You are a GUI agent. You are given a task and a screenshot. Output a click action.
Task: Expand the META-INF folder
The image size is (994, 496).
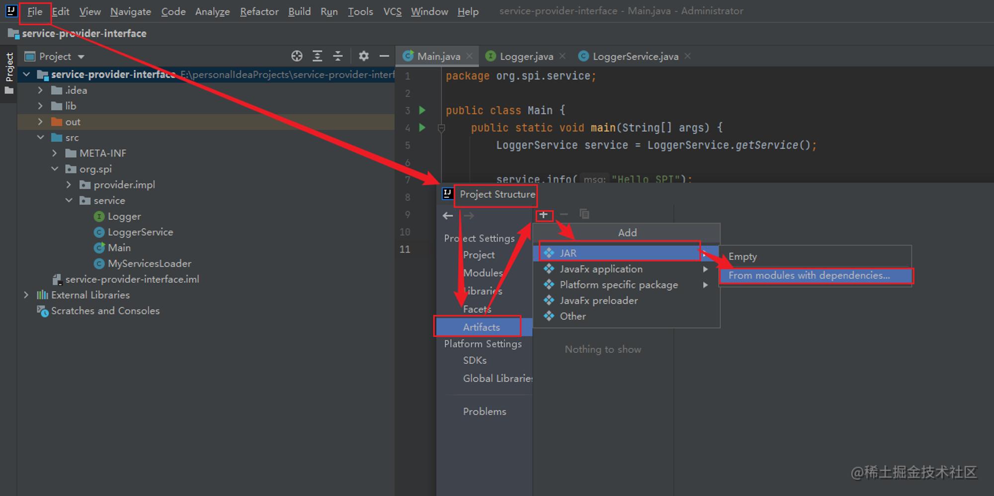[x=55, y=154]
